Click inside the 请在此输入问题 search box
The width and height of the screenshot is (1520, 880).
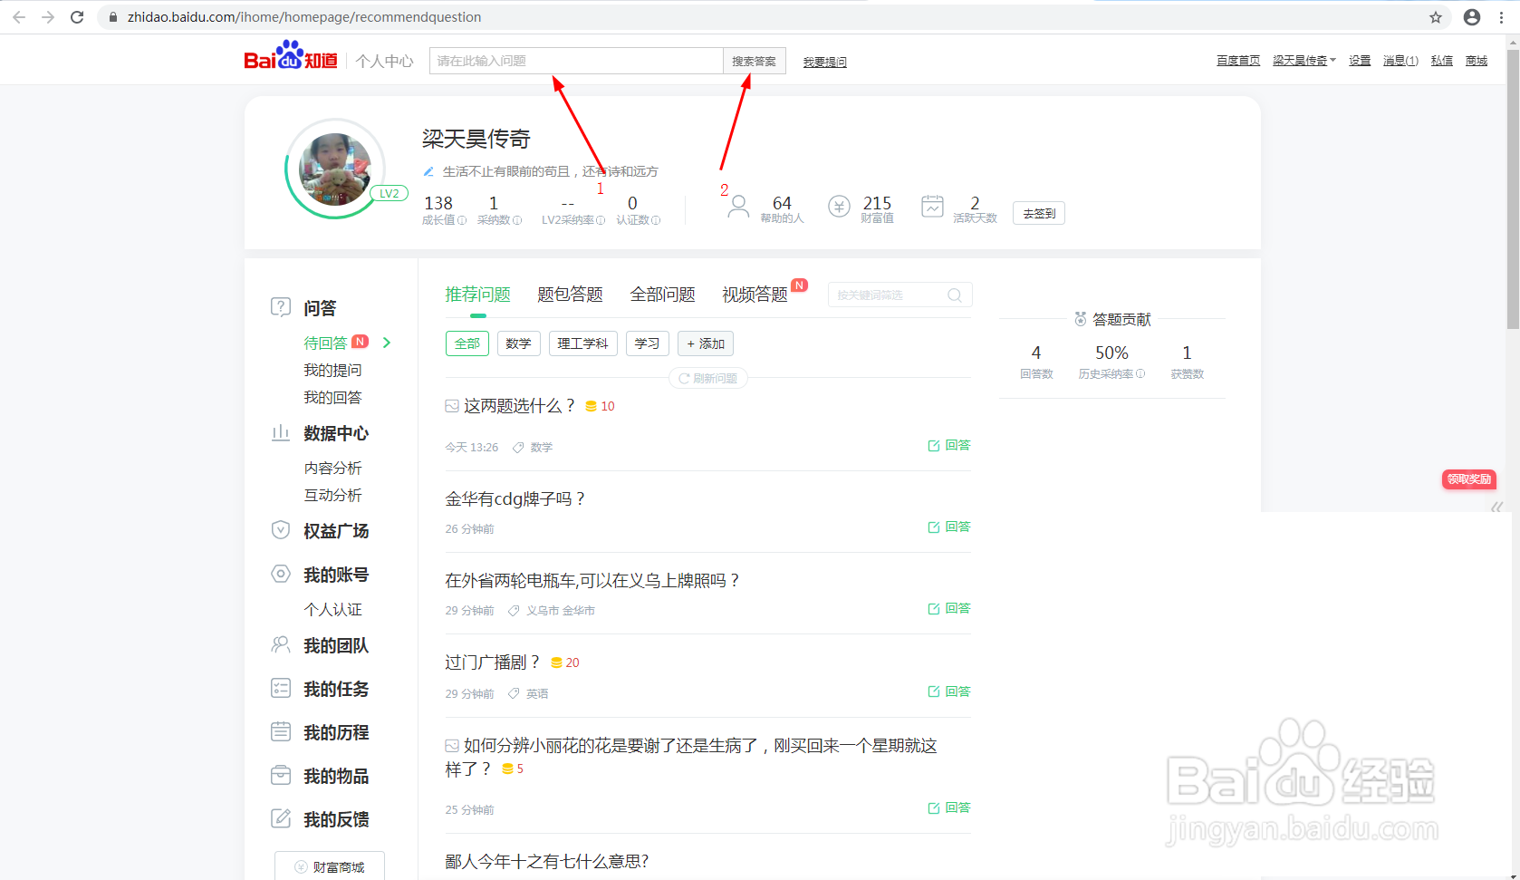click(576, 60)
